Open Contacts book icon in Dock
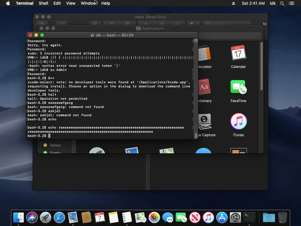This screenshot has width=301, height=226. [x=86, y=217]
